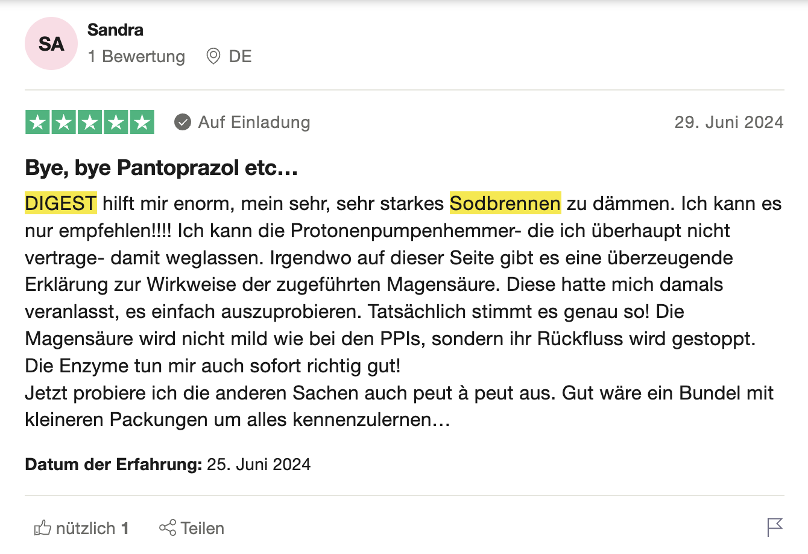Open the review title "Bye, bye Pantoprazol etc…"
The height and width of the screenshot is (554, 808).
pyautogui.click(x=162, y=167)
